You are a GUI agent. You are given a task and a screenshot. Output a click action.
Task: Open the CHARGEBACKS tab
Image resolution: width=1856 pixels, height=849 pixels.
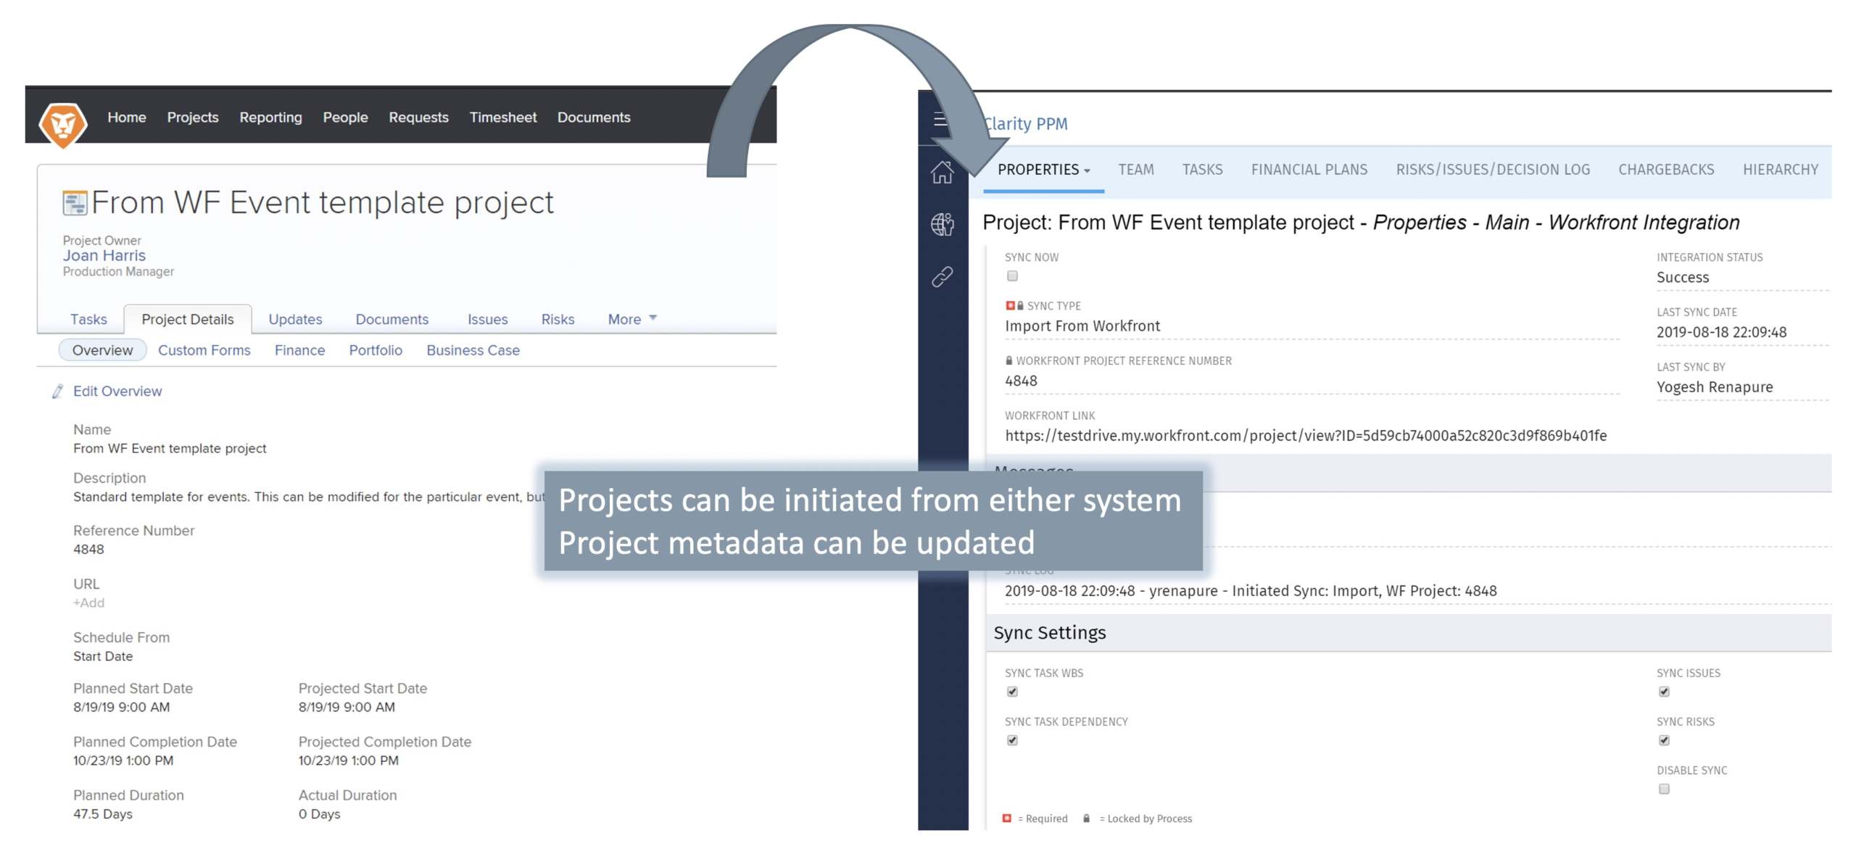pos(1666,170)
